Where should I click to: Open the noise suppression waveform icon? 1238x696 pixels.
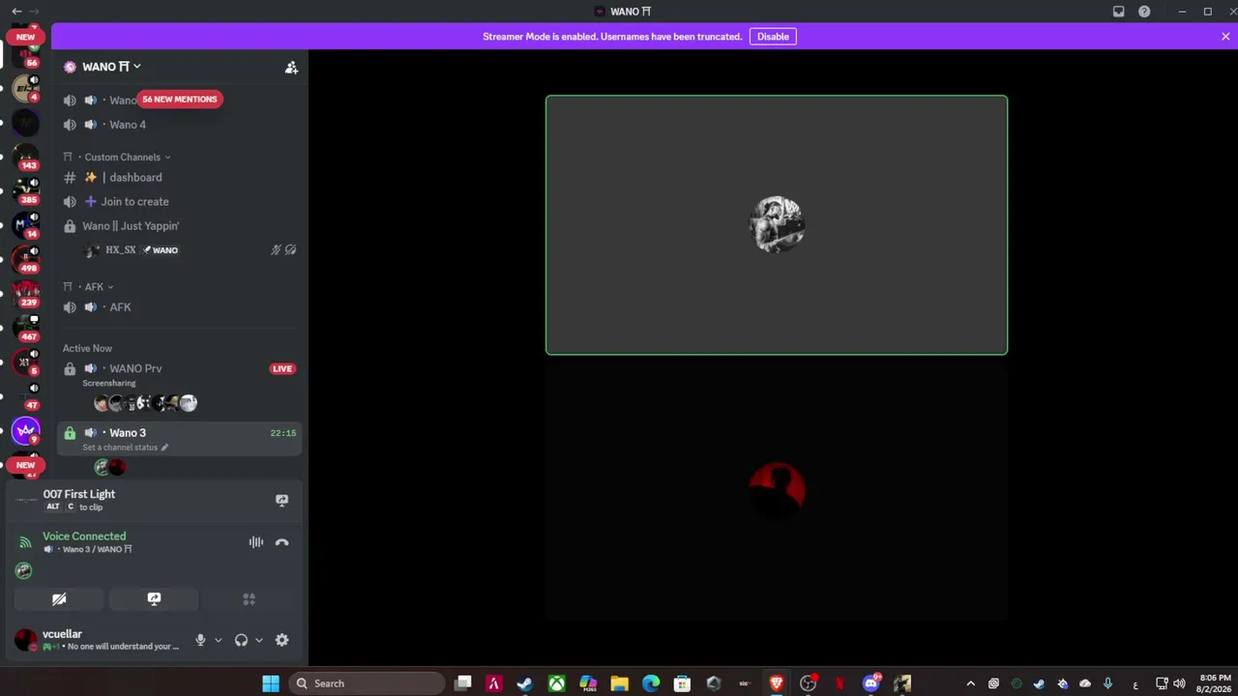[256, 542]
